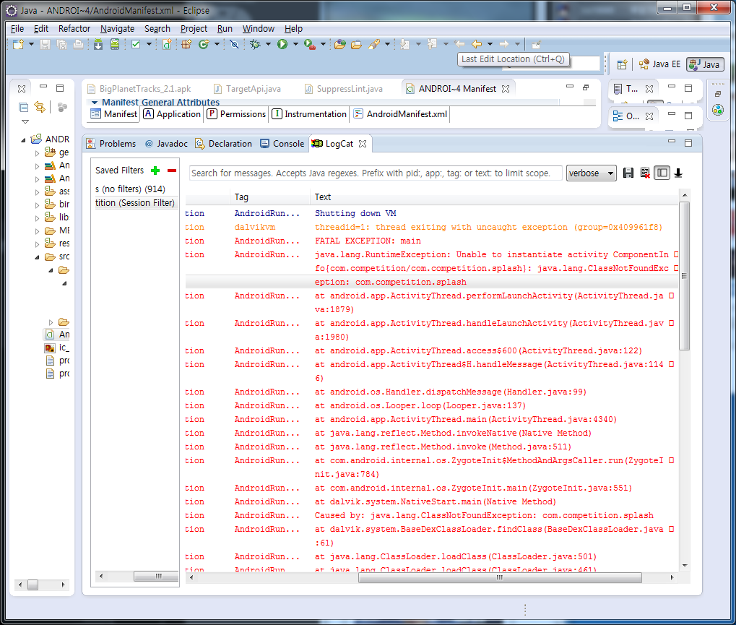Viewport: 736px width, 625px height.
Task: Save the LogCat log to file
Action: point(628,173)
